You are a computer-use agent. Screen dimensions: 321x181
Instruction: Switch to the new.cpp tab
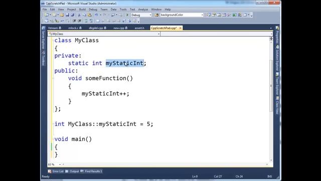120,28
